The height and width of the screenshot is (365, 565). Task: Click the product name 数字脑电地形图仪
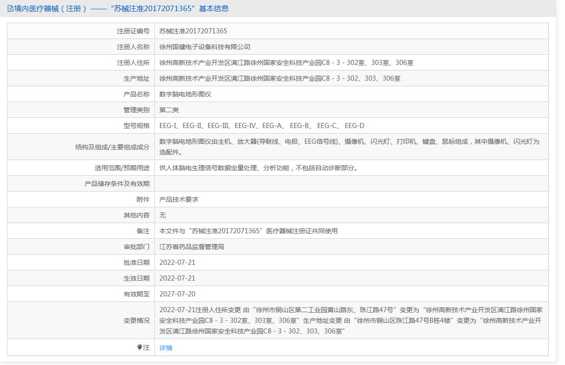pos(185,94)
